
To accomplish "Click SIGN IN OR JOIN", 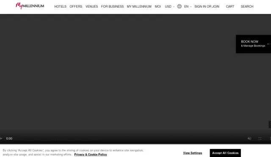I will point(207,7).
